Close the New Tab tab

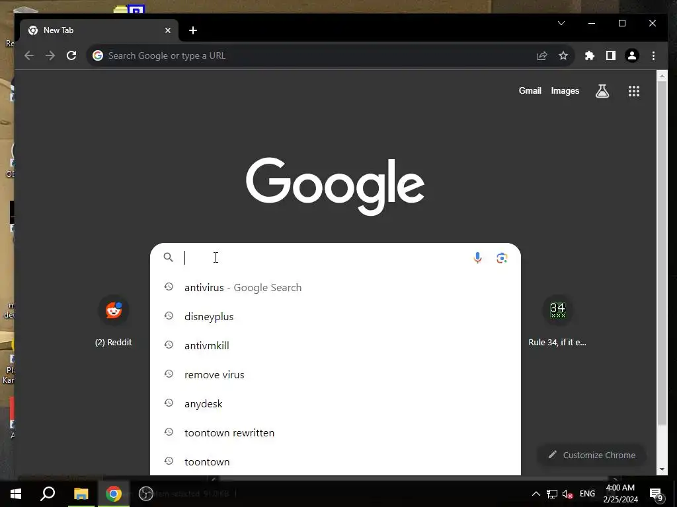pyautogui.click(x=168, y=30)
